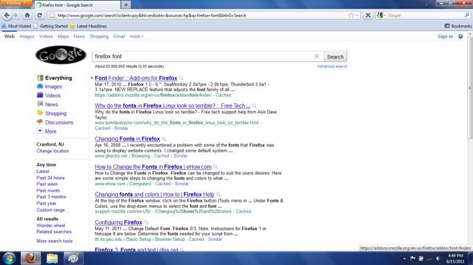This screenshot has width=473, height=265.
Task: Preview Font Finder result via magnifier icon
Action: (x=181, y=78)
